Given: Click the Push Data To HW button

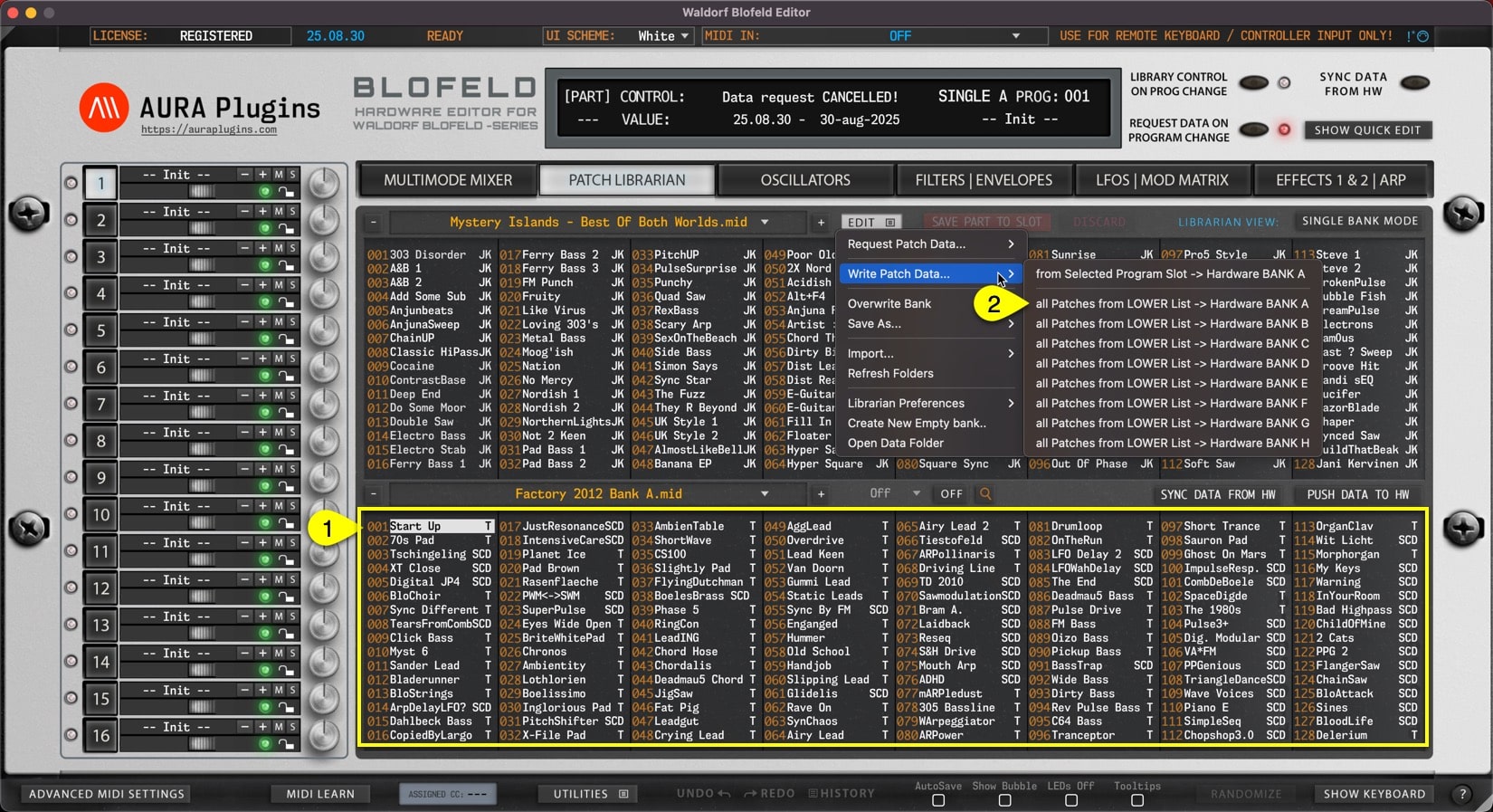Looking at the screenshot, I should [1357, 494].
